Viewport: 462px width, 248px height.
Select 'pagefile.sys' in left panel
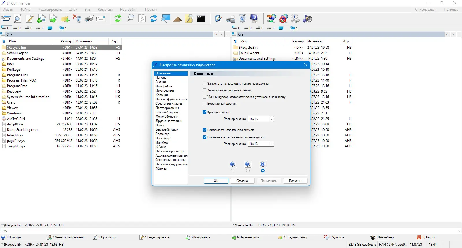tap(16, 141)
